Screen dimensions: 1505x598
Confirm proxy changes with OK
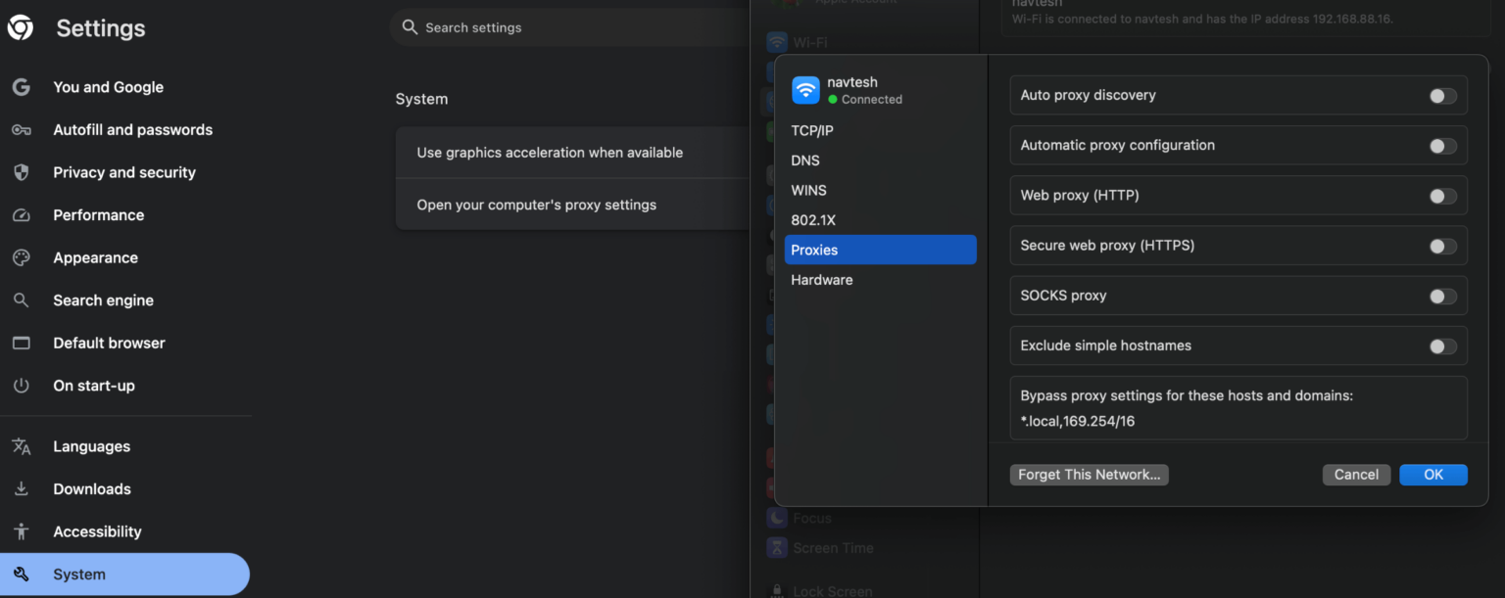1432,474
